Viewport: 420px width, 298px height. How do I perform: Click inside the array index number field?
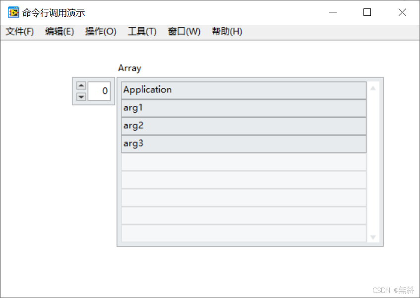[x=99, y=91]
